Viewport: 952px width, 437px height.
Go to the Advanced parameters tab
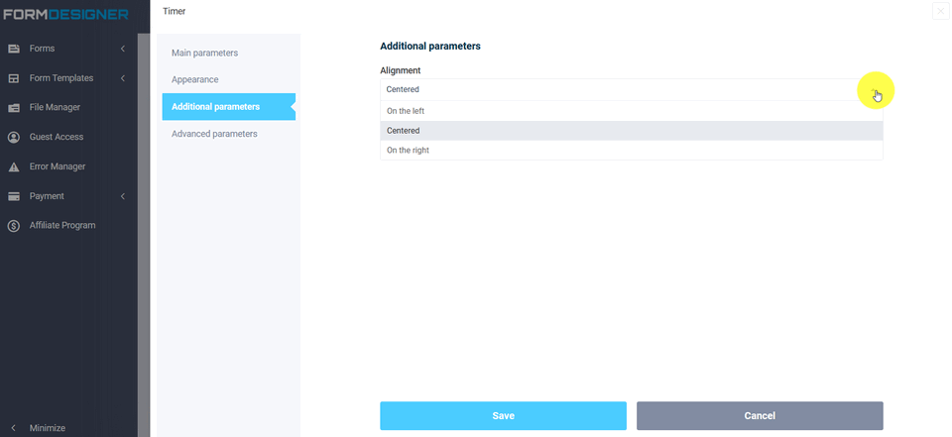(214, 134)
